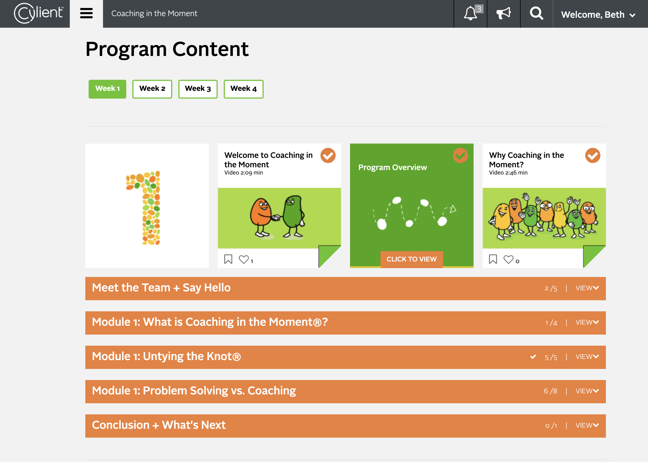Click the notifications bell icon

click(x=470, y=13)
